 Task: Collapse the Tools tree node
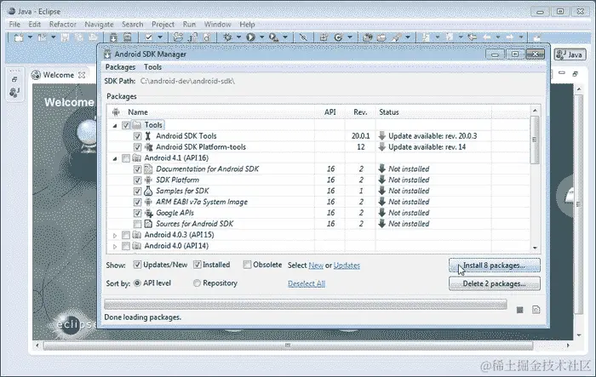point(115,125)
